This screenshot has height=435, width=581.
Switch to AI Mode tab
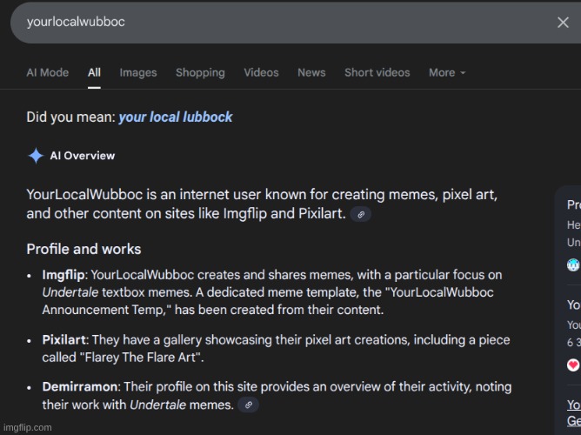pos(48,72)
